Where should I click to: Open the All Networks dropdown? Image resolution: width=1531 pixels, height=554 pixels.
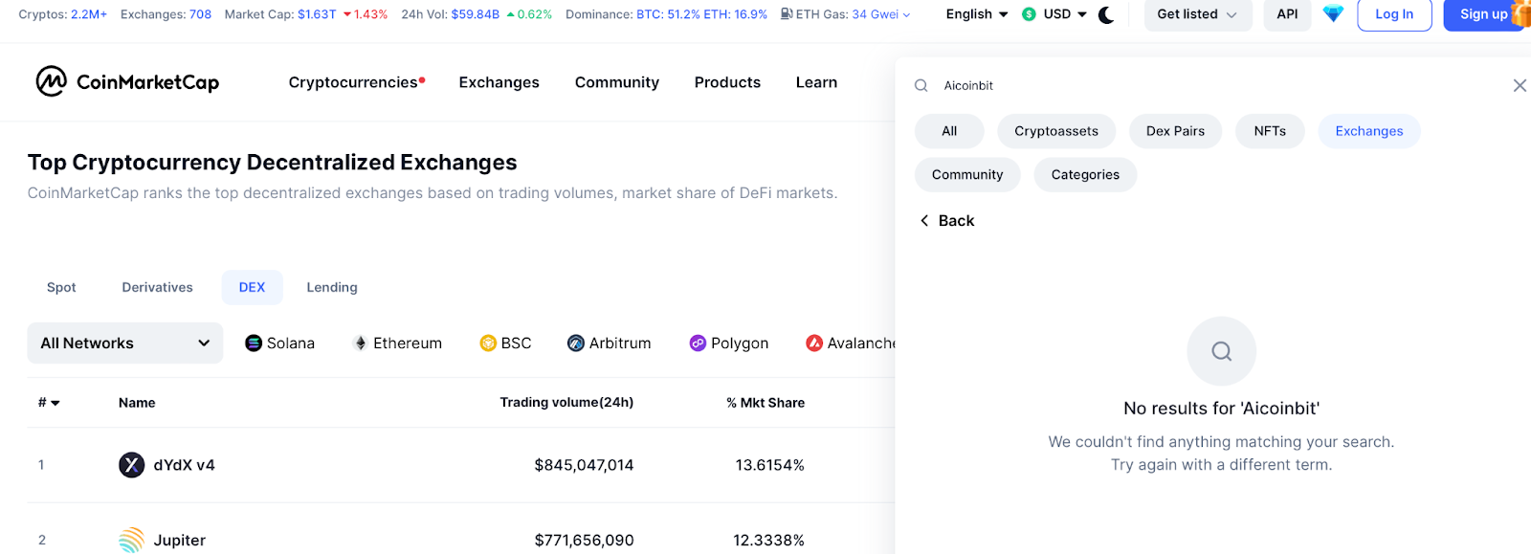[x=125, y=343]
